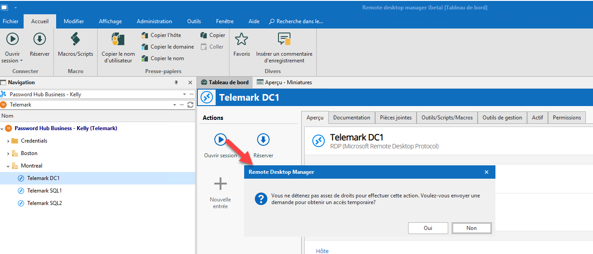
Task: Pin the Navigation panel
Action: (176, 83)
